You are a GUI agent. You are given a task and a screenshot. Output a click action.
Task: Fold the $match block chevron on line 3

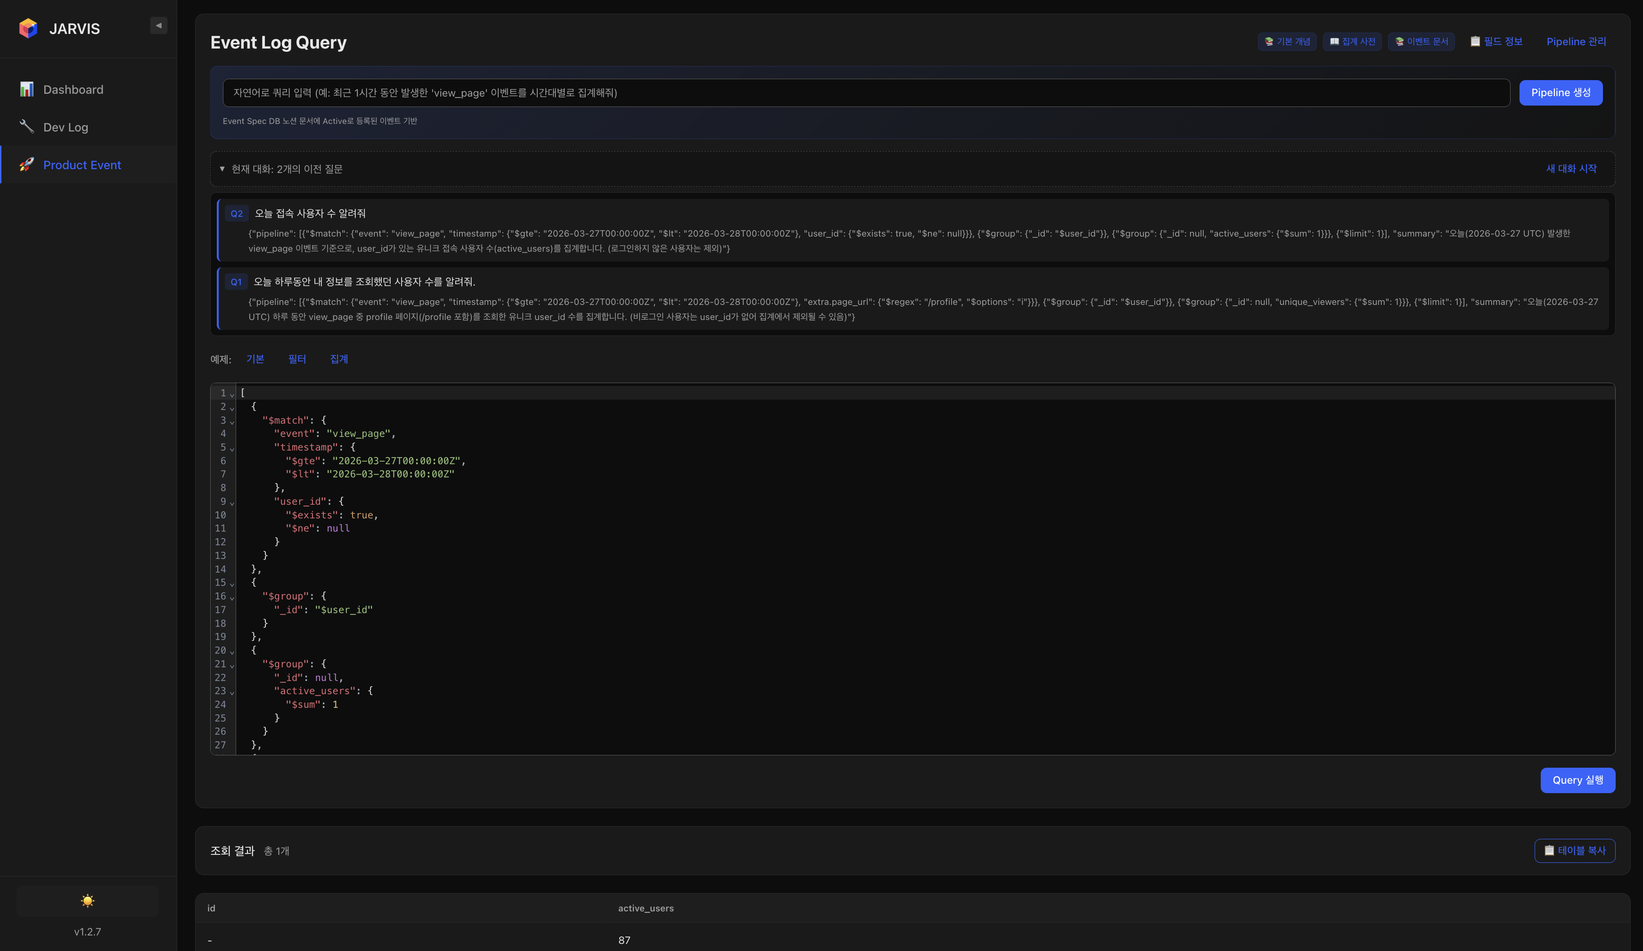pos(231,422)
